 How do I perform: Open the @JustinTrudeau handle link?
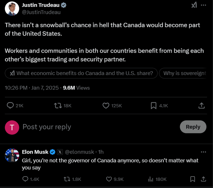pyautogui.click(x=41, y=12)
